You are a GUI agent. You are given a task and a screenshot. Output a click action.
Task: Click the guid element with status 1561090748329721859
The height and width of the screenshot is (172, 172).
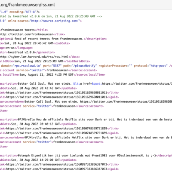59,133
